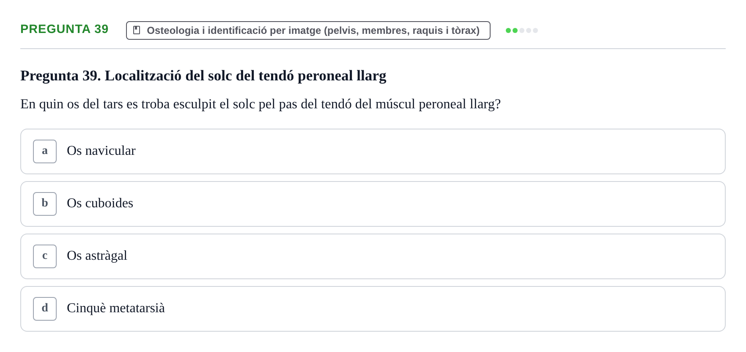
Task: Select letter badge 'c' for Os astràgal
Action: point(45,256)
